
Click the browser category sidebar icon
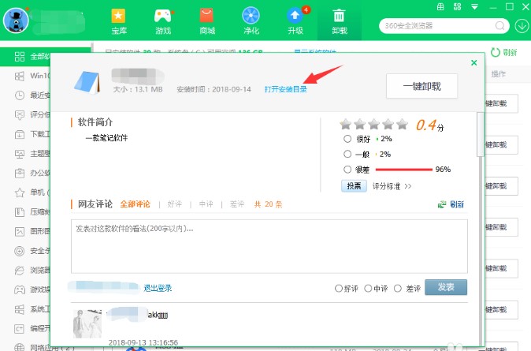tap(20, 271)
